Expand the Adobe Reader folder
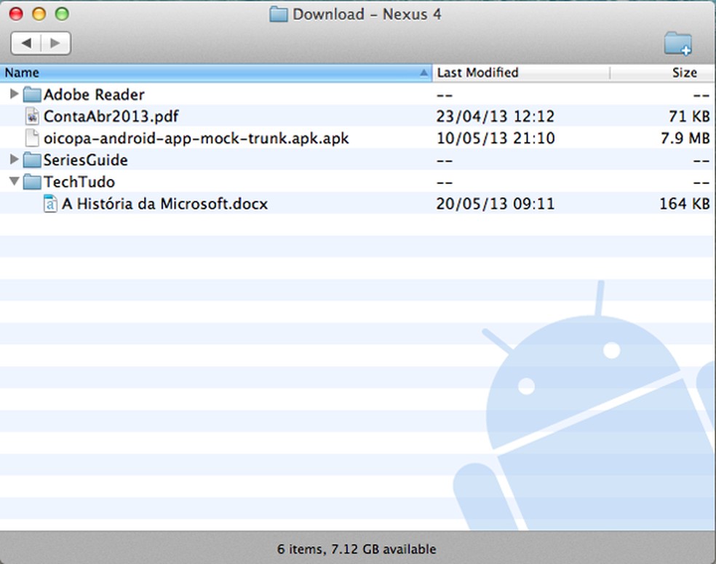 click(14, 94)
